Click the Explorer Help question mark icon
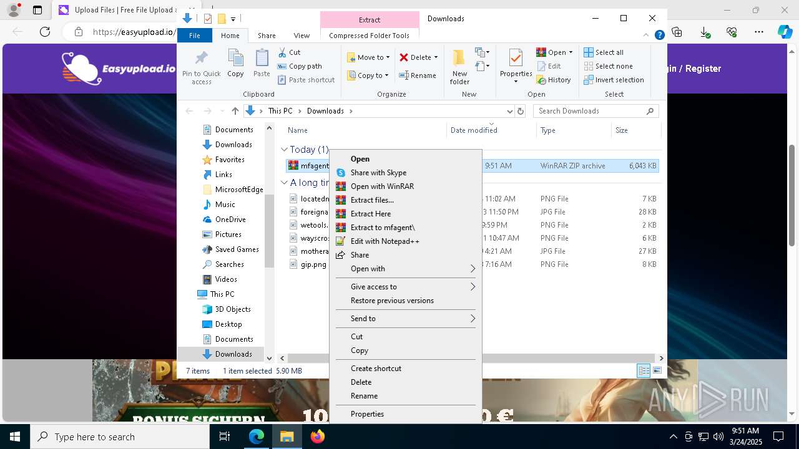Image resolution: width=799 pixels, height=449 pixels. 659,36
